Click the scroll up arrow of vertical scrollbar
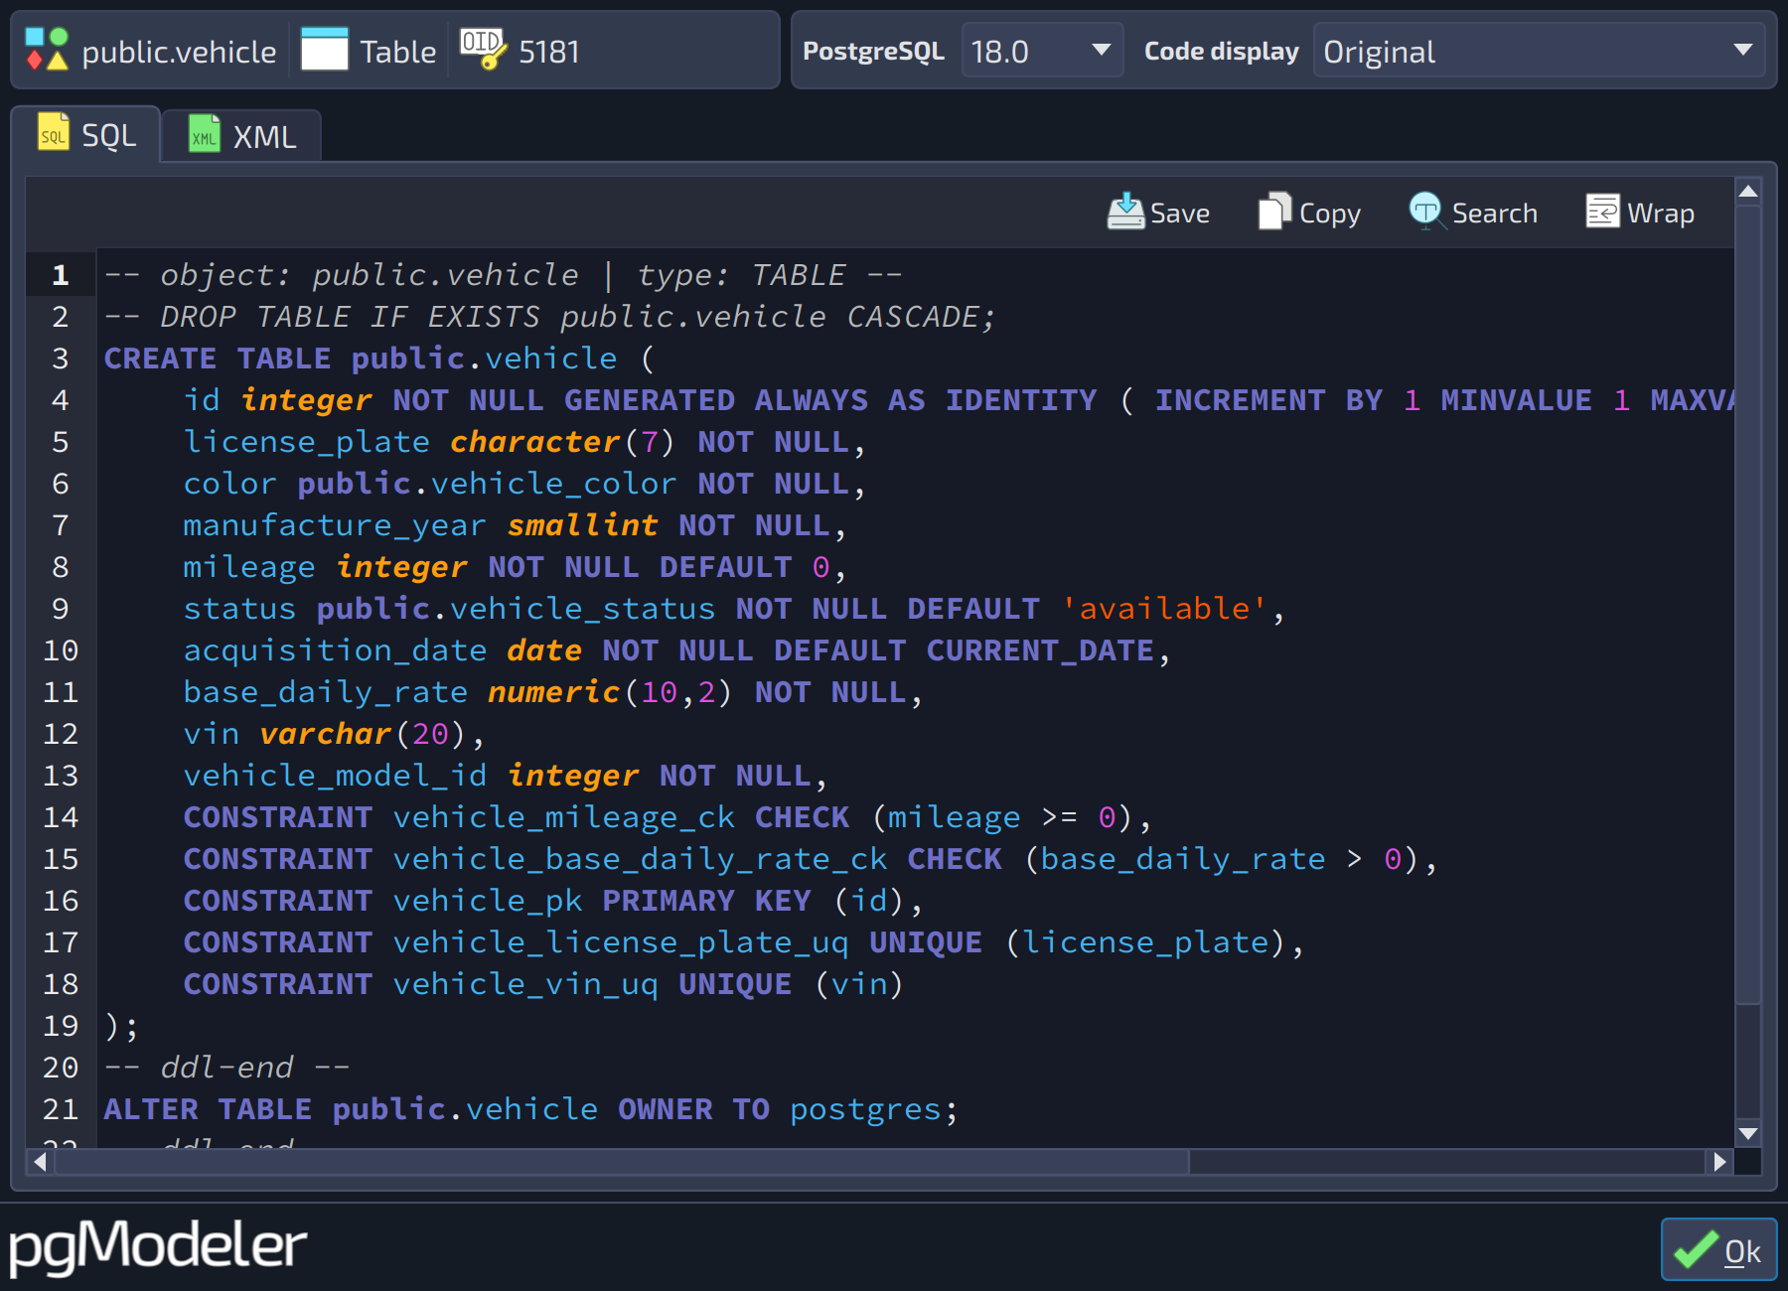 point(1748,192)
